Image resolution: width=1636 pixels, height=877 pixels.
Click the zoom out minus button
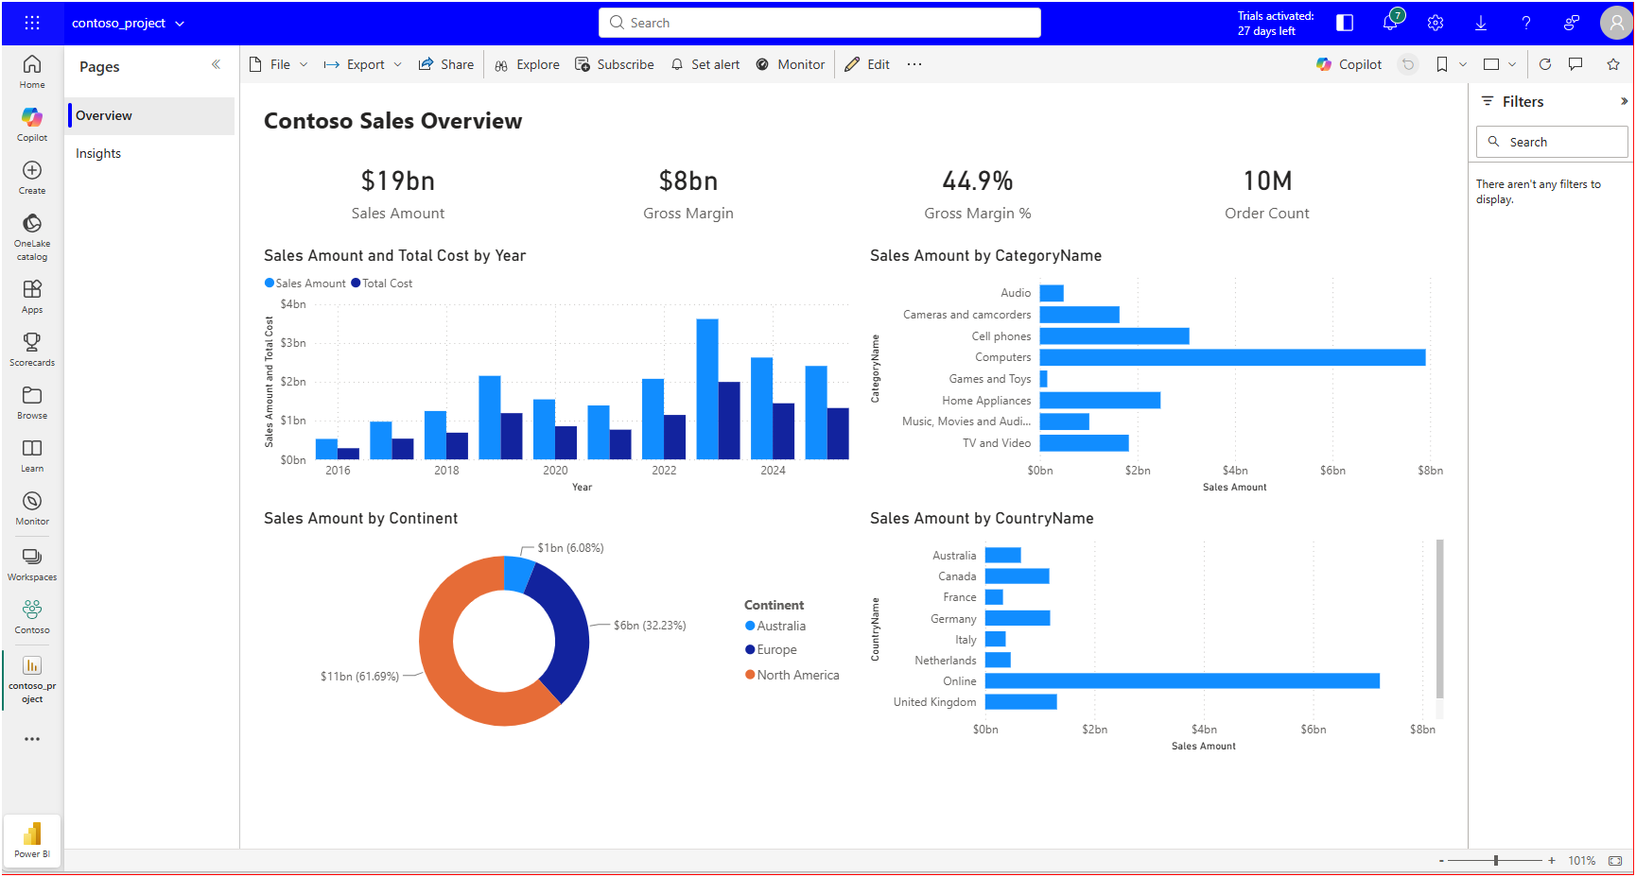(x=1441, y=861)
